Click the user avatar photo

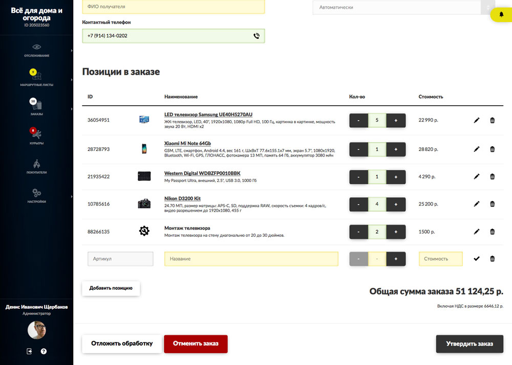(x=36, y=330)
